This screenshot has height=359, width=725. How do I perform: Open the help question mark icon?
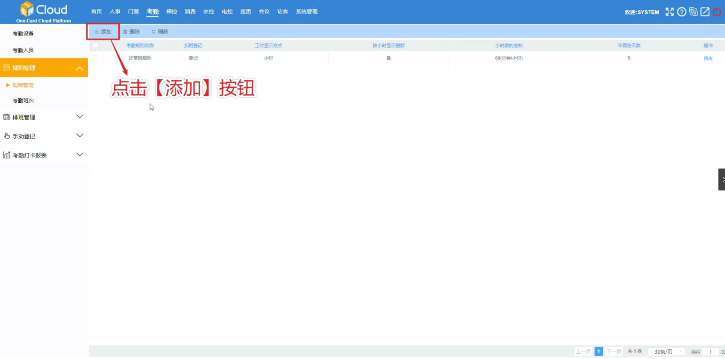681,12
